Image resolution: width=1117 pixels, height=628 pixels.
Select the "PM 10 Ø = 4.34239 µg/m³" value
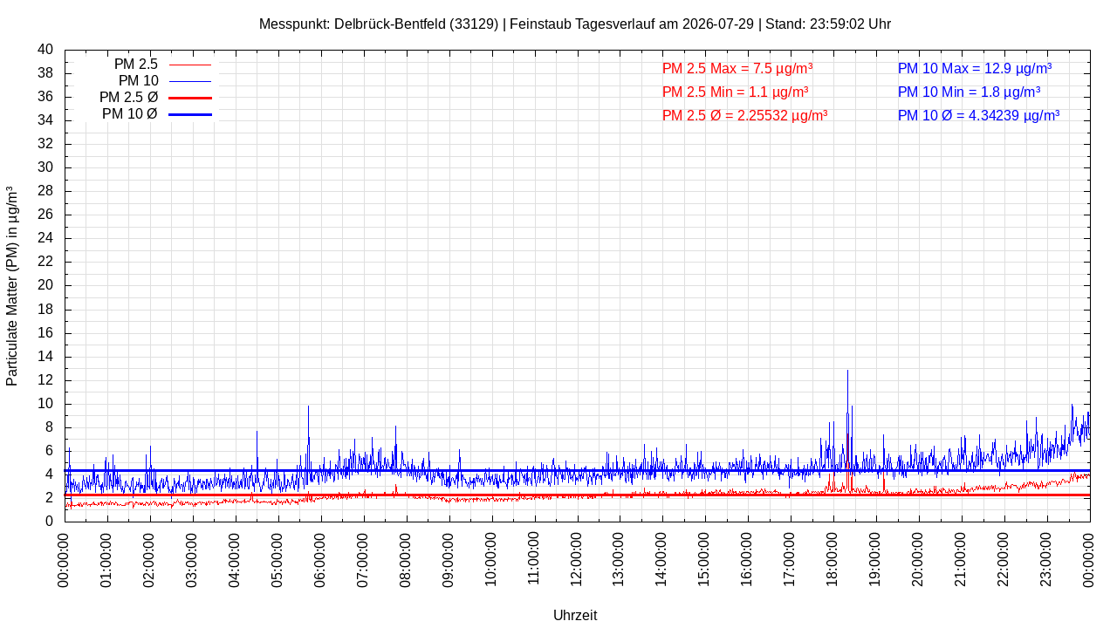[x=978, y=115]
